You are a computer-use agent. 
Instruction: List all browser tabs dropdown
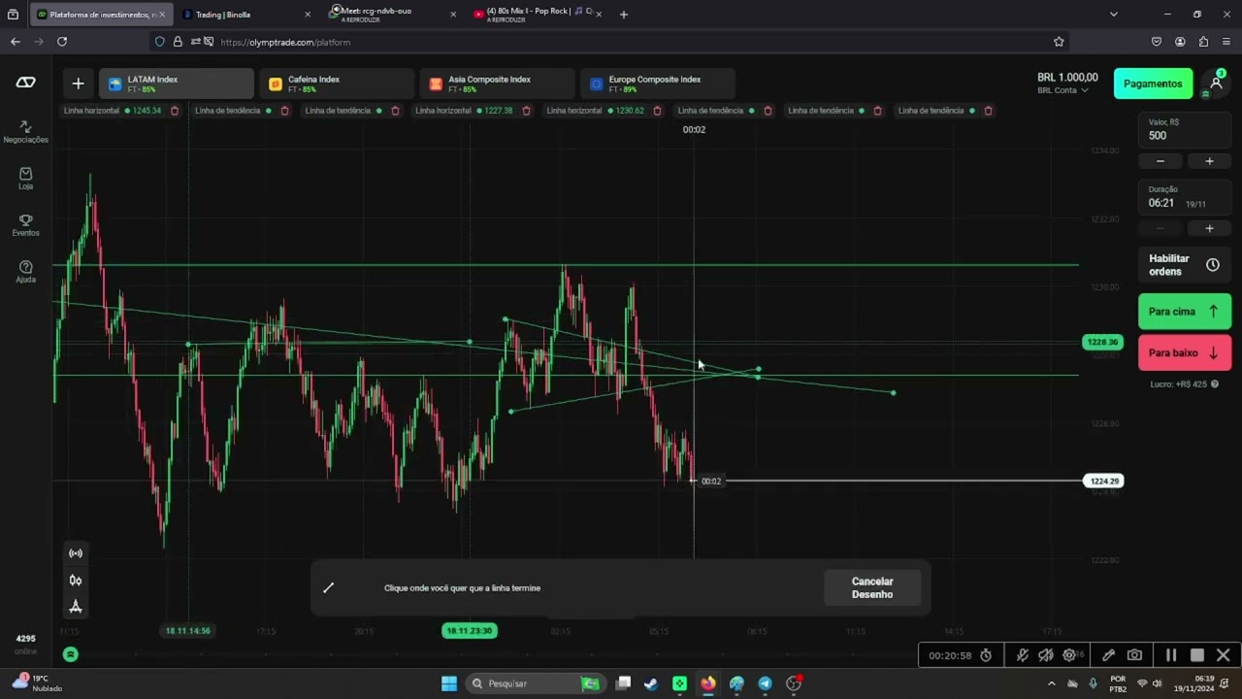[x=1114, y=15]
